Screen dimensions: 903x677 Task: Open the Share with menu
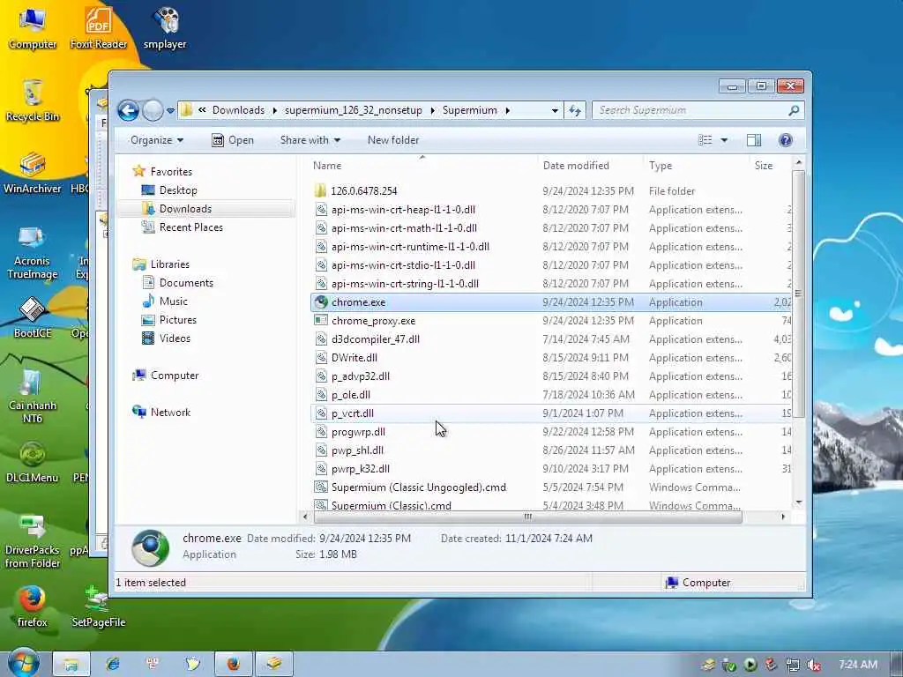pos(310,140)
